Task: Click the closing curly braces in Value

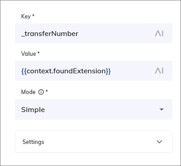Action: 108,71
